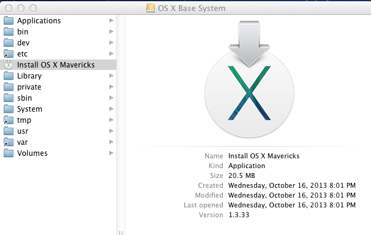
Task: Click the Created date value
Action: click(x=292, y=185)
